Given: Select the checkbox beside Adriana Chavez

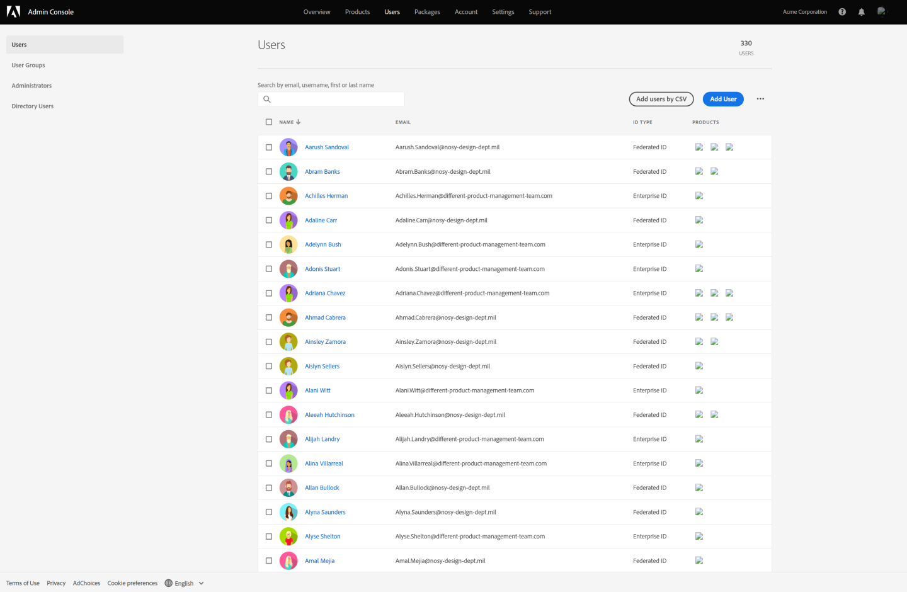Looking at the screenshot, I should [x=269, y=293].
